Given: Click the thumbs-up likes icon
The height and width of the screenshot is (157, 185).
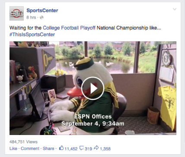Looking at the screenshot, I should pos(61,148).
